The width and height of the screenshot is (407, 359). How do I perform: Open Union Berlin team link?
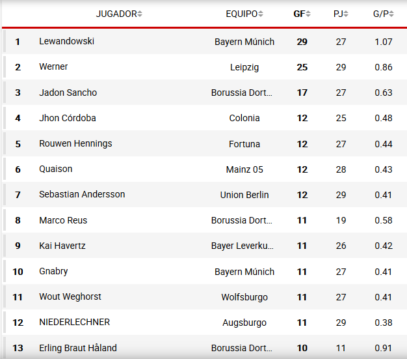244,195
